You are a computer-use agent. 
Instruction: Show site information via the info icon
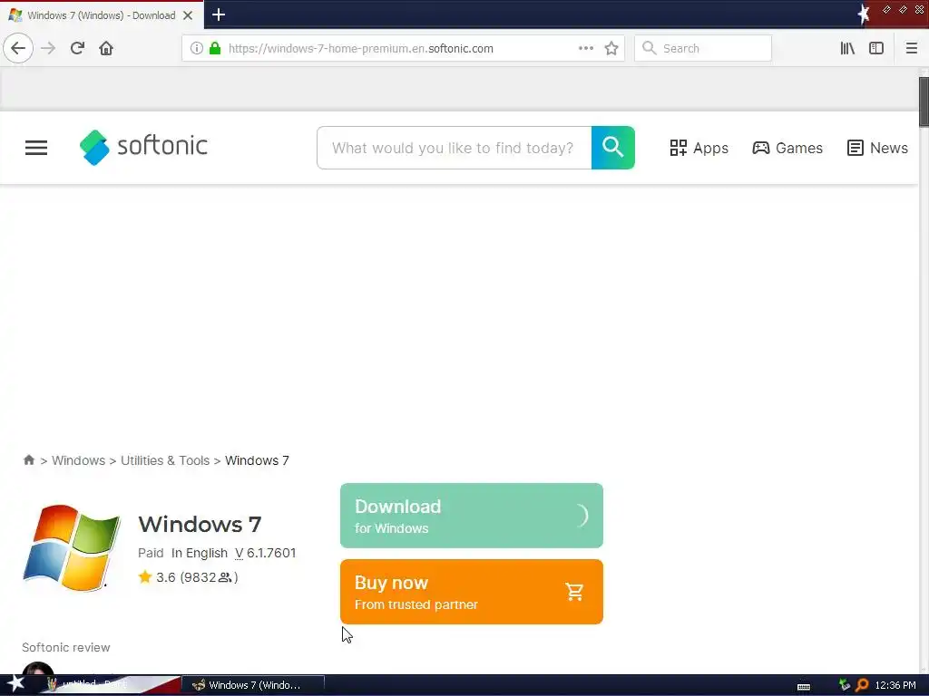pyautogui.click(x=196, y=49)
